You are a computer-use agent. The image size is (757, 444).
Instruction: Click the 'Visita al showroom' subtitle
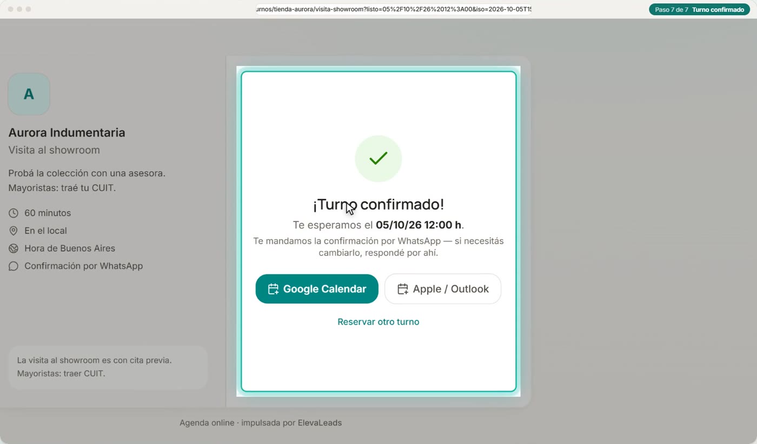pos(54,150)
